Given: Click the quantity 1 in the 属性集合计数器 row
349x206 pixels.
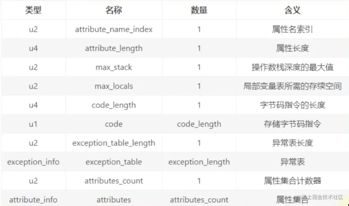Looking at the screenshot, I should pyautogui.click(x=199, y=181).
